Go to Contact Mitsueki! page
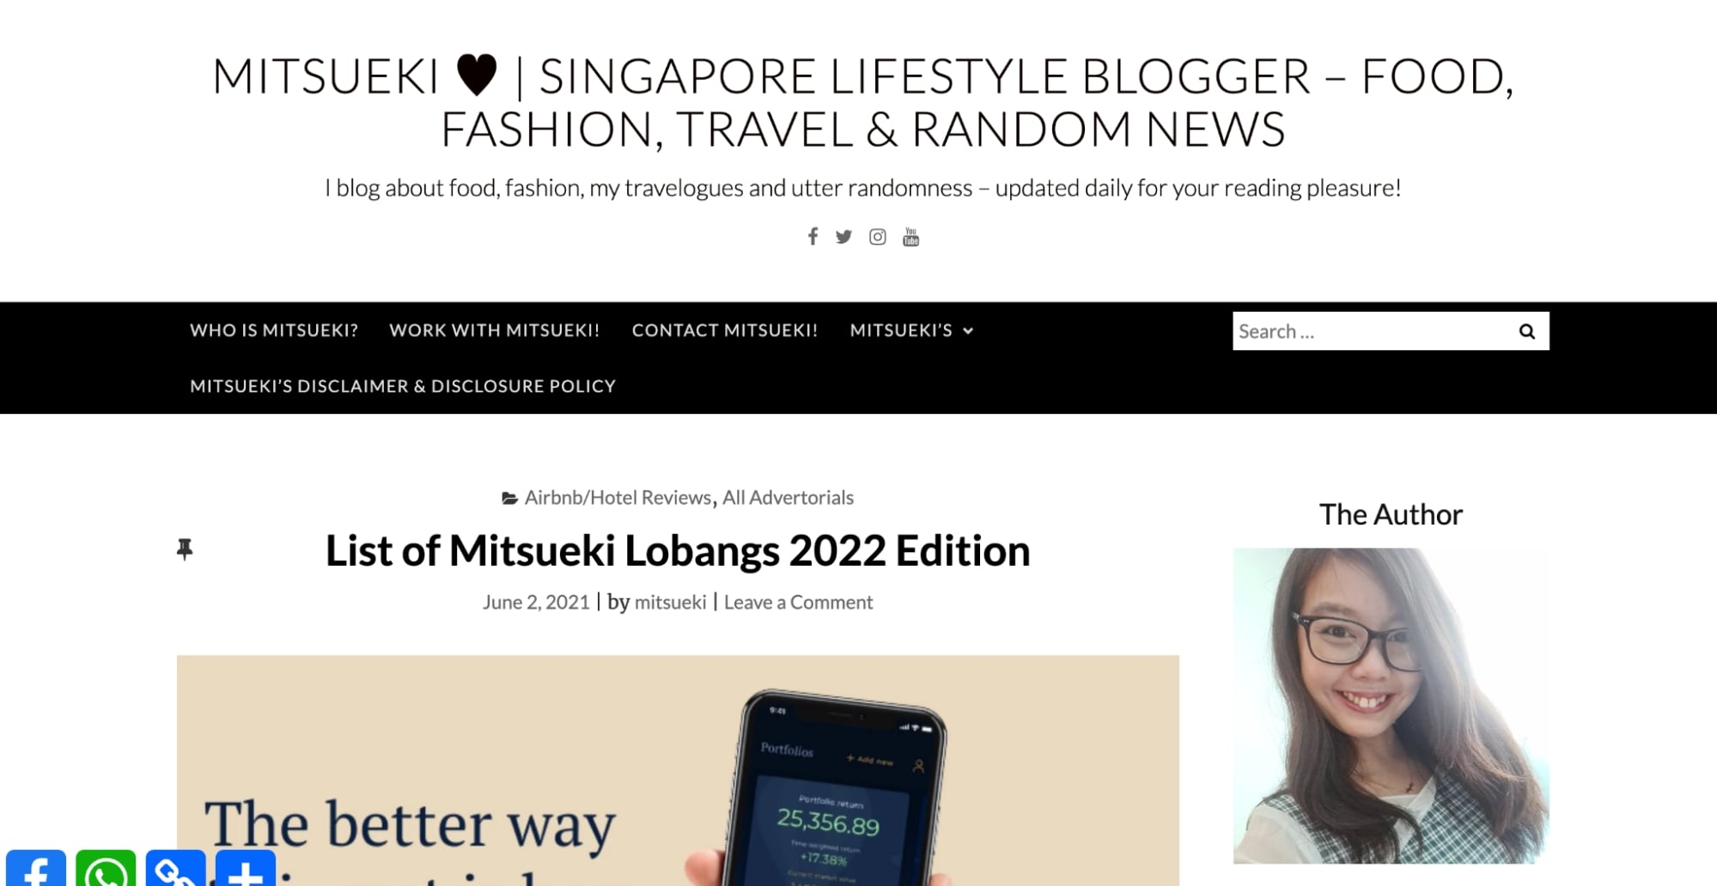The width and height of the screenshot is (1717, 886). pos(725,331)
